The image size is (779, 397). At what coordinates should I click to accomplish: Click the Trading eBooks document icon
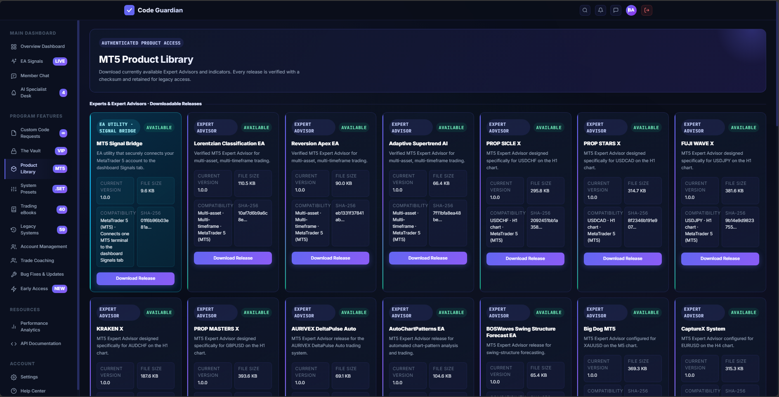tap(14, 210)
